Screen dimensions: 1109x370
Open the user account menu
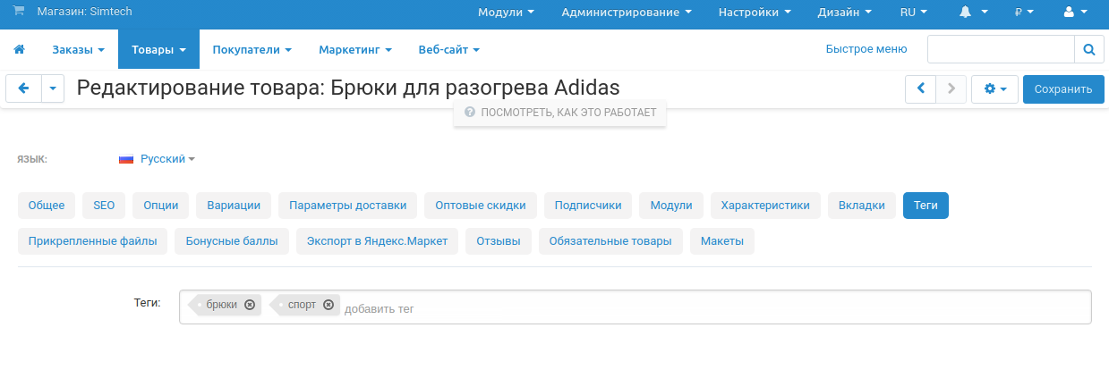coord(1075,13)
